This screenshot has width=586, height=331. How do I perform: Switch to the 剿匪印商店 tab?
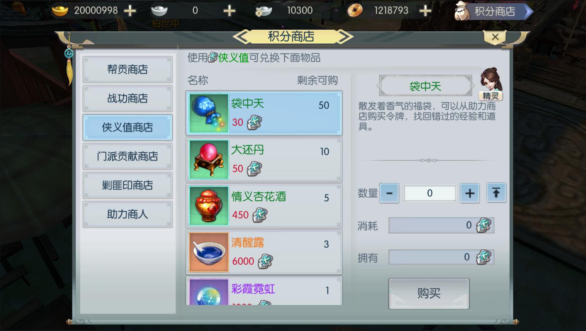pos(127,185)
